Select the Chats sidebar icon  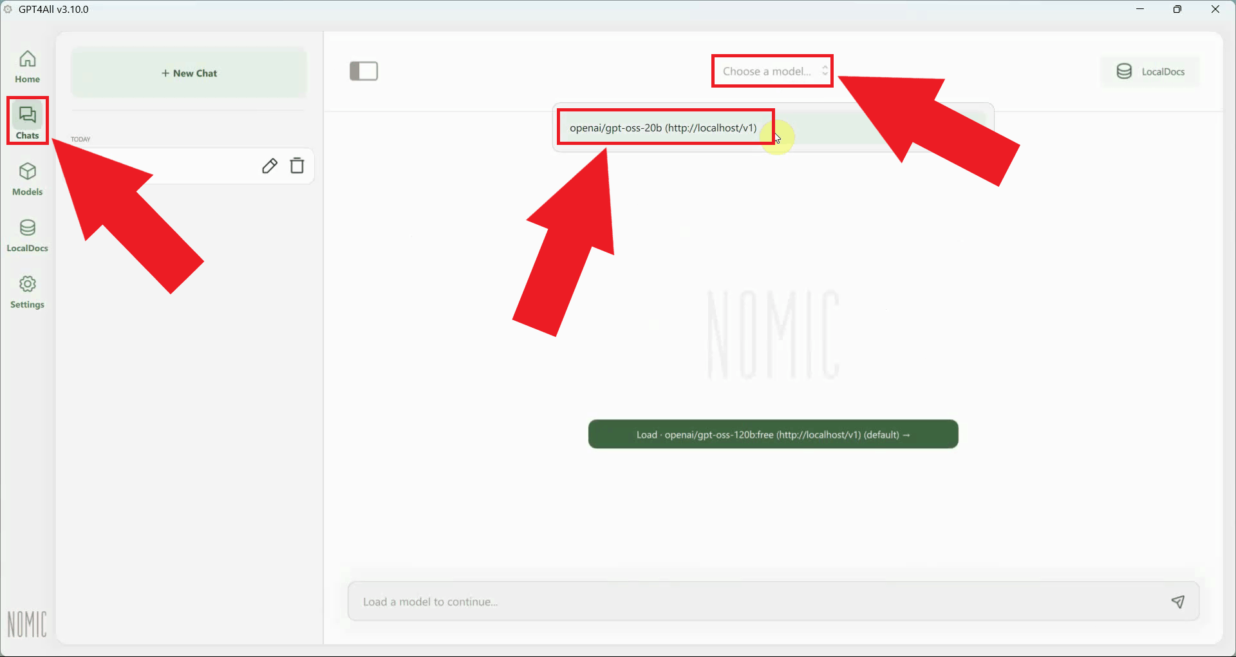click(27, 120)
